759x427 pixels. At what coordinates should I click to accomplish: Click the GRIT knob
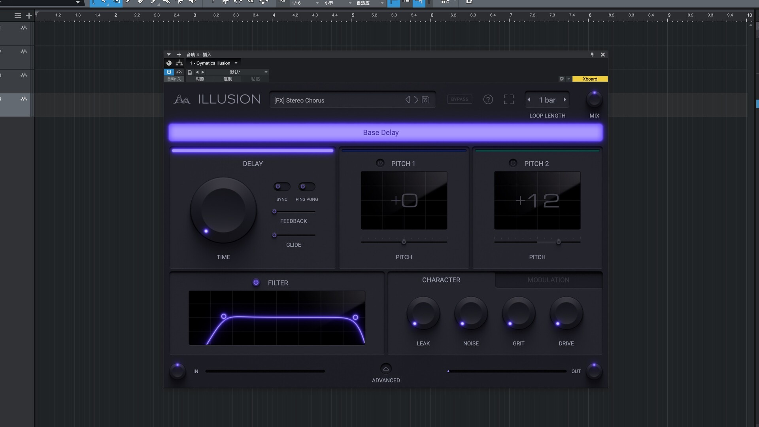pyautogui.click(x=518, y=314)
